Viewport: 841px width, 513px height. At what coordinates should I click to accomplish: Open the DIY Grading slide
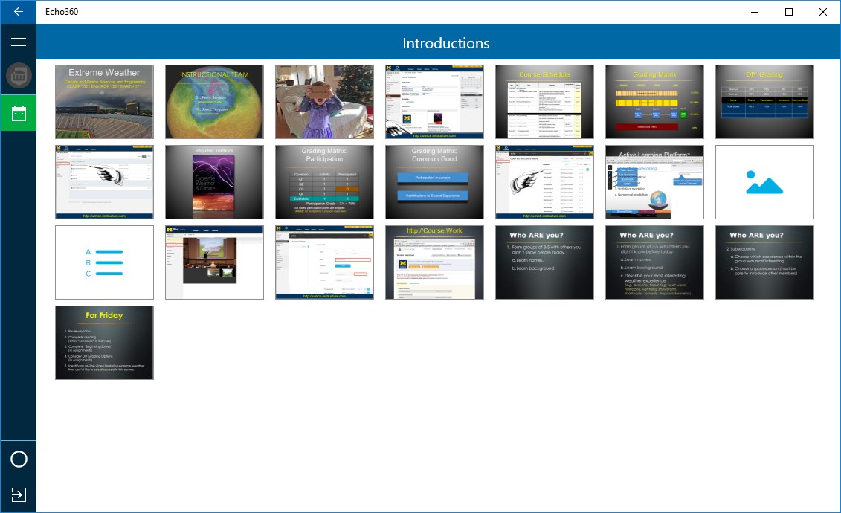click(764, 102)
